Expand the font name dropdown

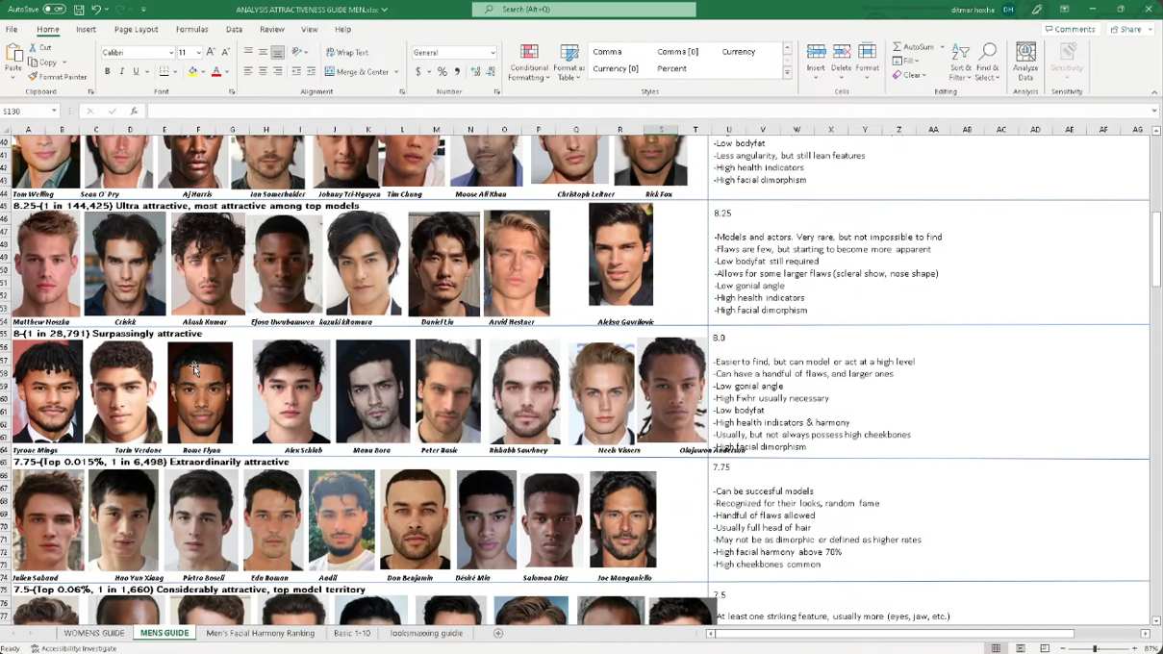[x=172, y=53]
